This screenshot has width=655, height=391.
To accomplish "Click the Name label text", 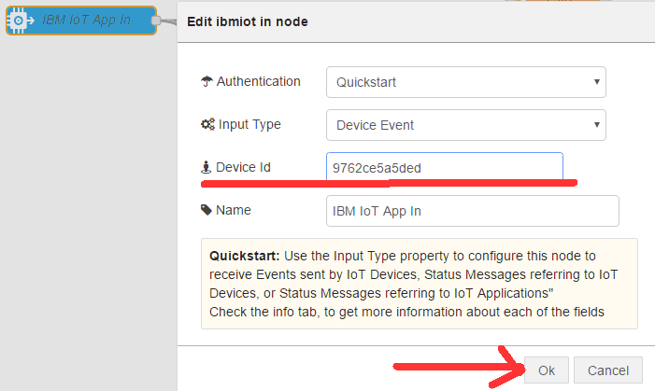I will click(x=233, y=210).
